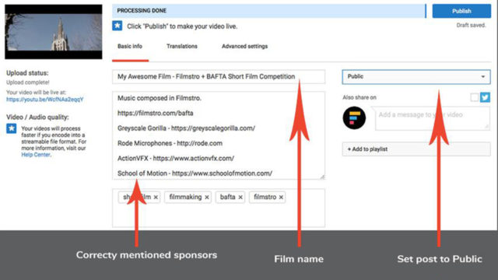Follow the Help Center link
The width and height of the screenshot is (498, 280).
click(x=36, y=155)
